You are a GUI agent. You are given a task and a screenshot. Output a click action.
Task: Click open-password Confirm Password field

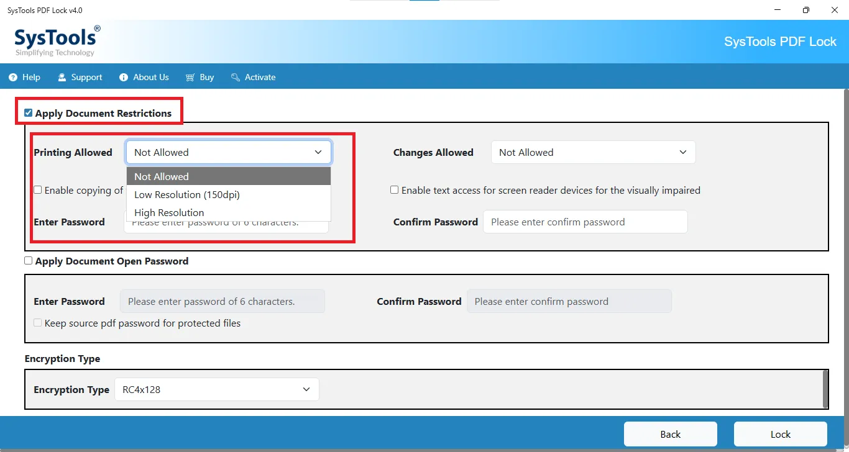[569, 301]
